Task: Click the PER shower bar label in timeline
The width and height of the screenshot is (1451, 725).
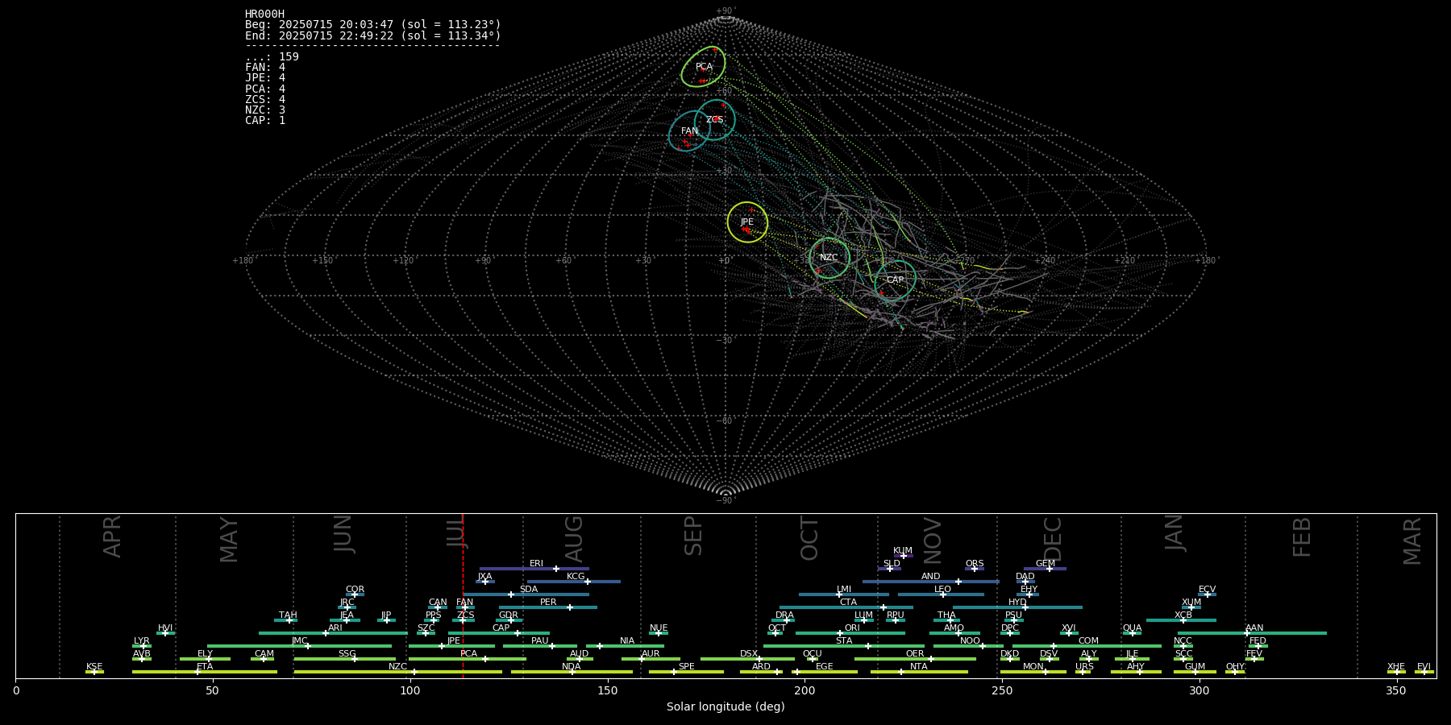Action: (548, 603)
